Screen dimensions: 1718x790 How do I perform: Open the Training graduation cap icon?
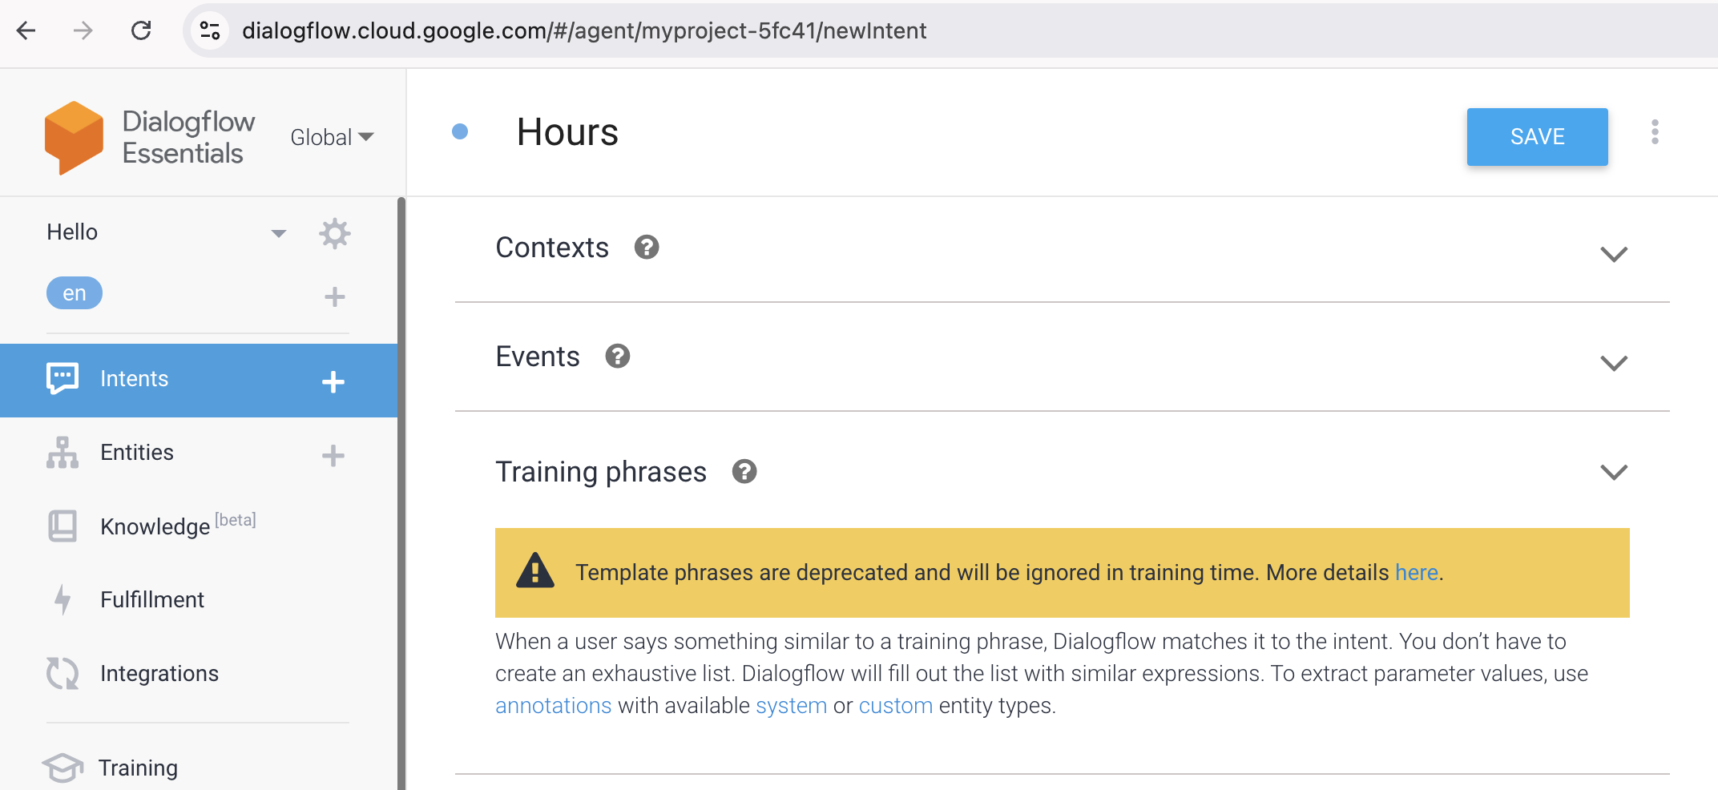(x=63, y=767)
